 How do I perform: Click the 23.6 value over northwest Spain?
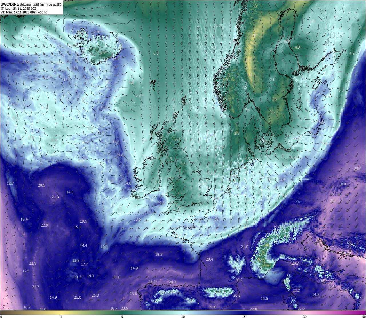(133, 294)
